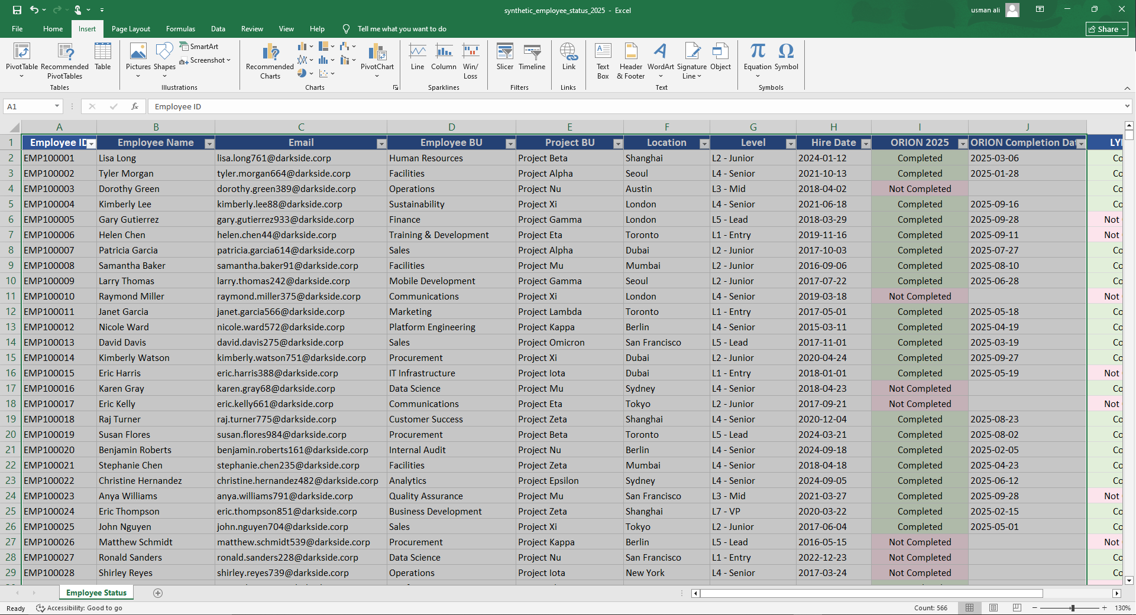Open the ORION 2025 filter dropdown
The height and width of the screenshot is (615, 1136).
(x=963, y=144)
